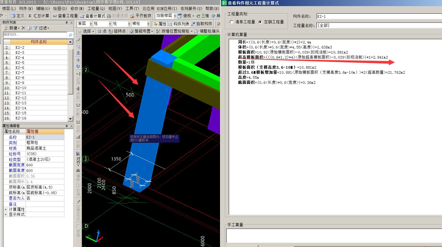The height and width of the screenshot is (247, 442).
Task: Open 工程量(Q) menu
Action: pyautogui.click(x=96, y=9)
